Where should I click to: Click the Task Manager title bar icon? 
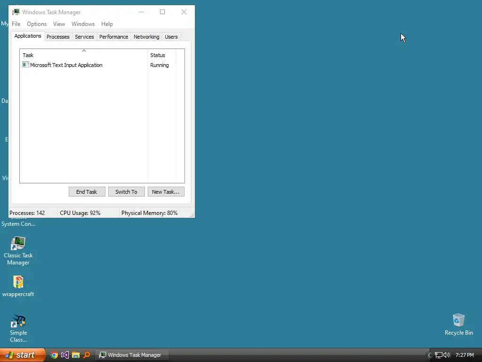click(x=16, y=12)
